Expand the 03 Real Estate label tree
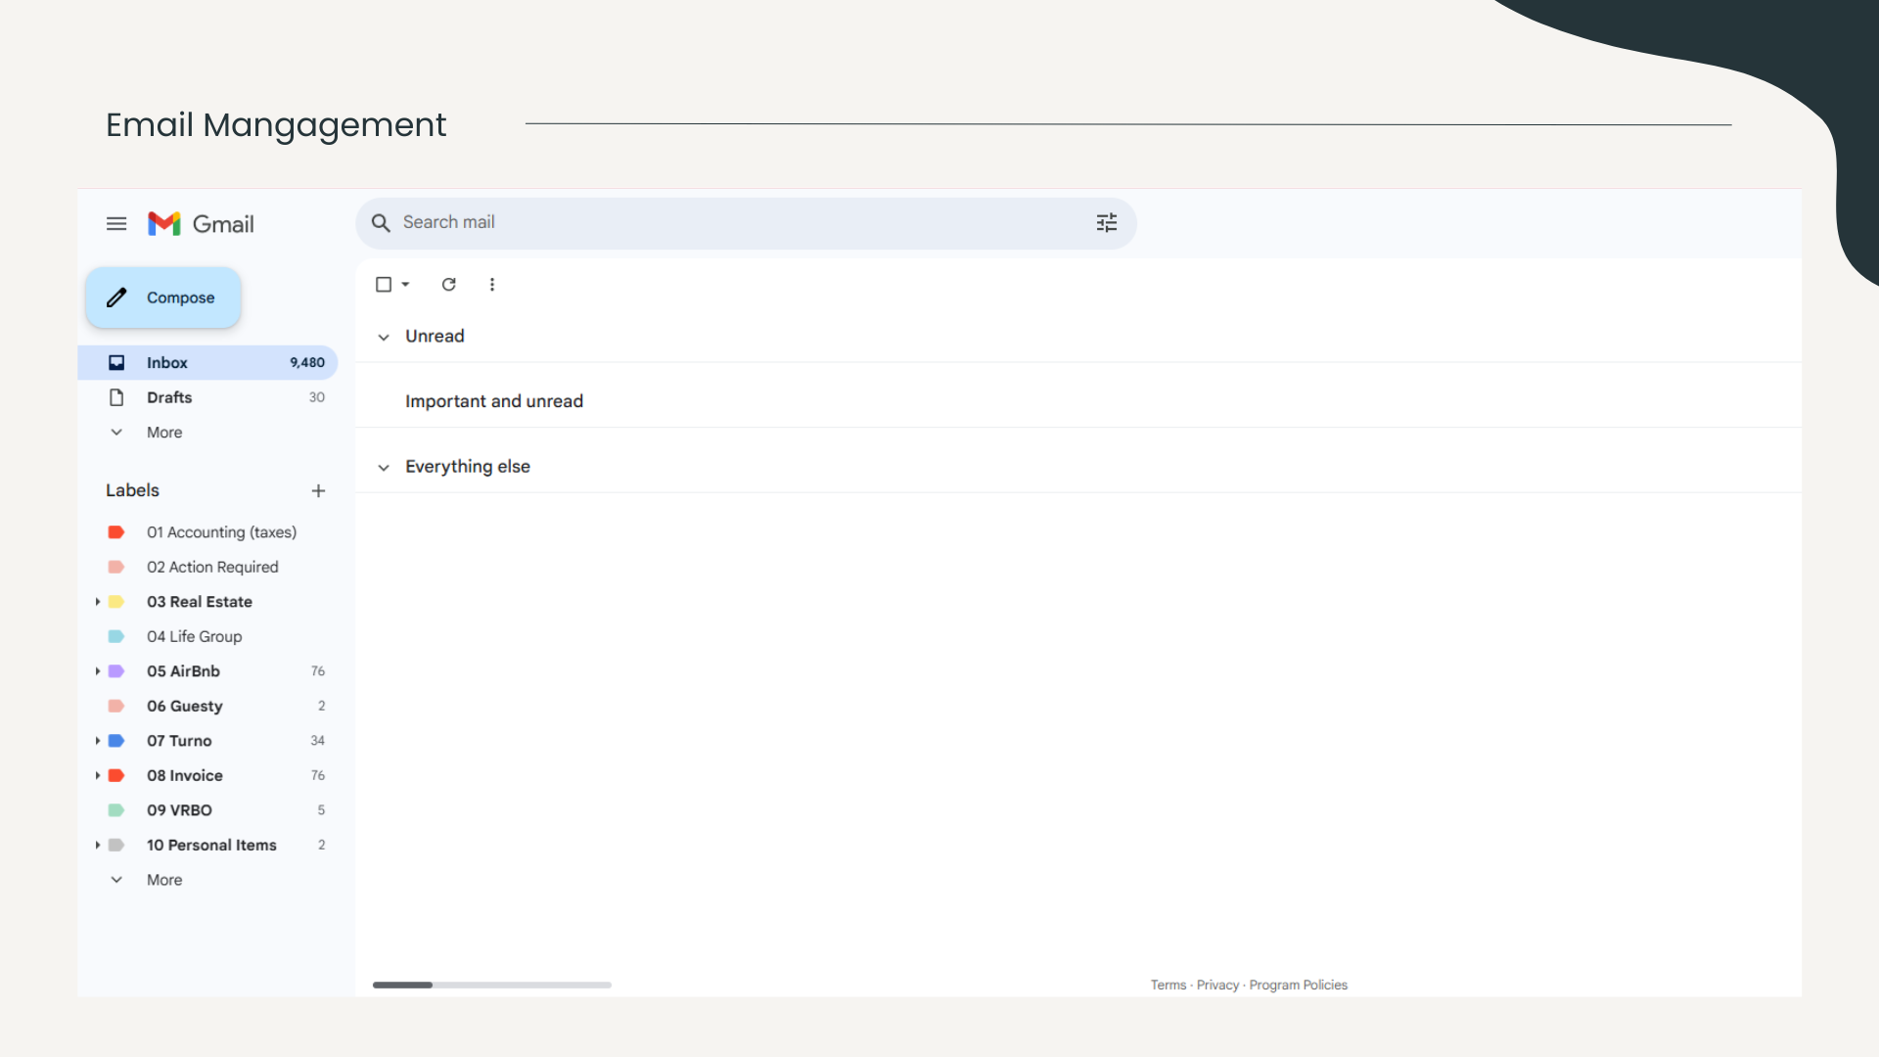The width and height of the screenshot is (1879, 1057). tap(98, 602)
